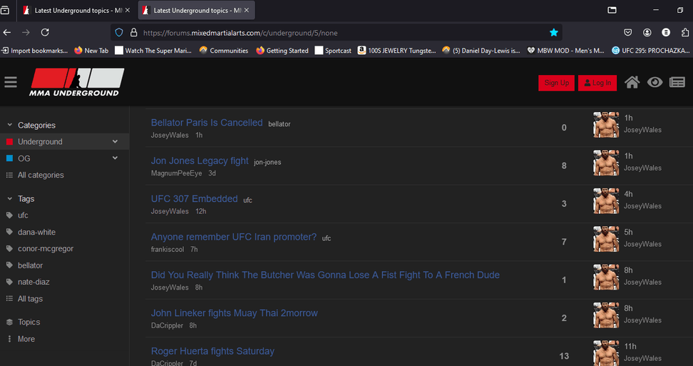The height and width of the screenshot is (366, 693).
Task: Open the Communities bookmark
Action: pyautogui.click(x=224, y=51)
